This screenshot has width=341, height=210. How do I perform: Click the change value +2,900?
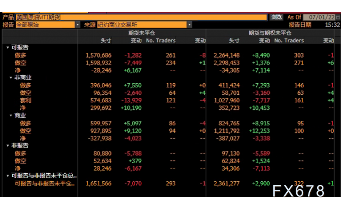click(261, 183)
